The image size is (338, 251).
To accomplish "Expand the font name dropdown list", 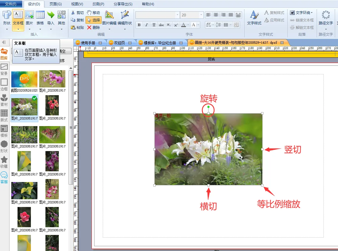I will click(x=177, y=15).
